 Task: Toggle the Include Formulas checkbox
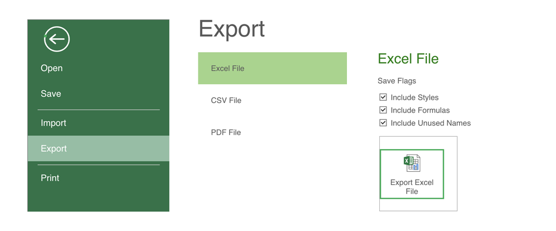(383, 110)
